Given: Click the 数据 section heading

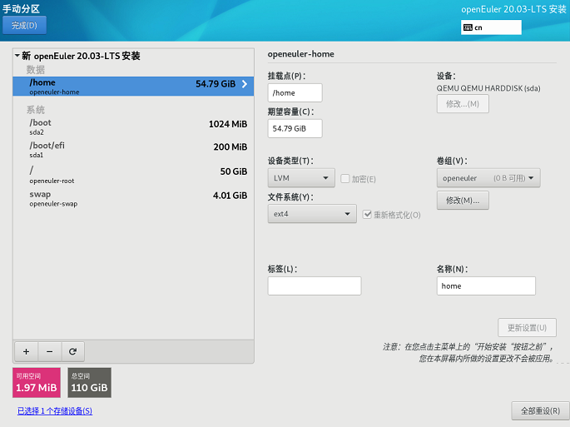Looking at the screenshot, I should [x=35, y=69].
